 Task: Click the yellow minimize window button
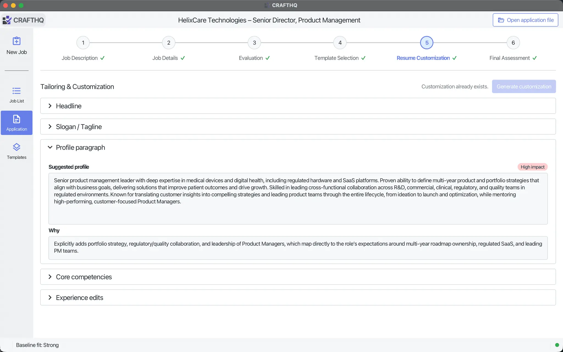coord(13,5)
